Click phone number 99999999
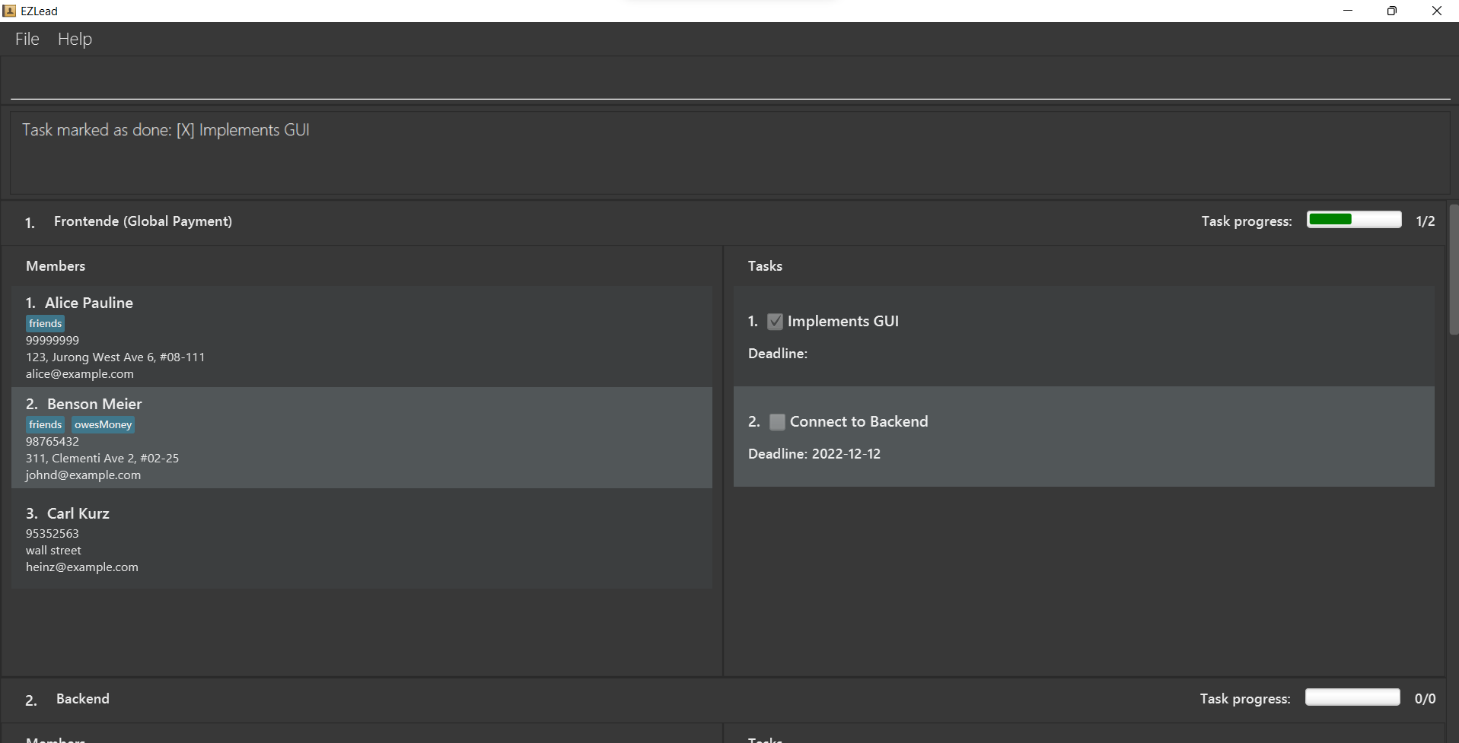Viewport: 1459px width, 743px height. tap(53, 341)
